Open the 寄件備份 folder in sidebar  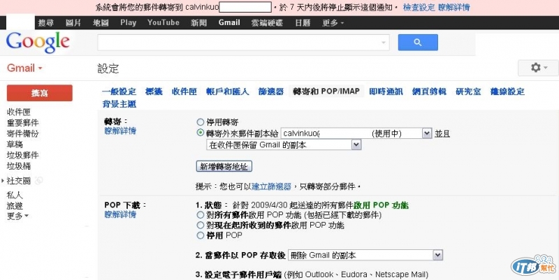coord(22,133)
